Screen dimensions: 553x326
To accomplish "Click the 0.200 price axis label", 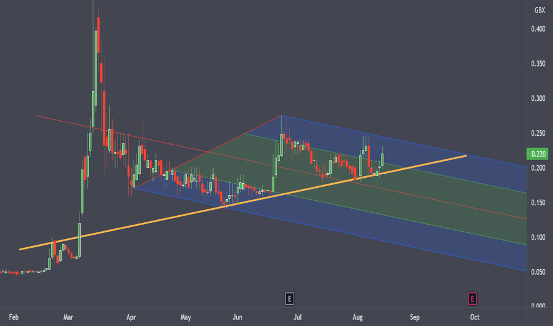I will [538, 168].
